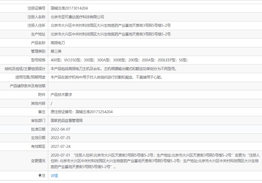Click the address value in the 生产地址 row

[111, 34]
